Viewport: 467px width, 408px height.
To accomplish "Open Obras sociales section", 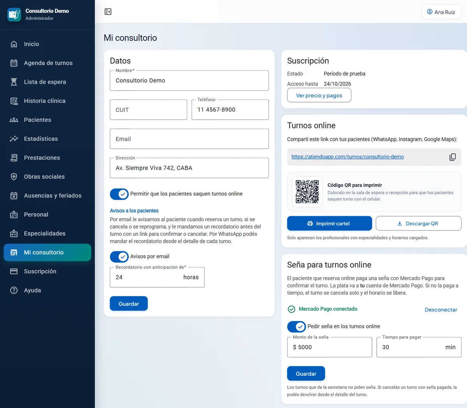I will click(47, 177).
